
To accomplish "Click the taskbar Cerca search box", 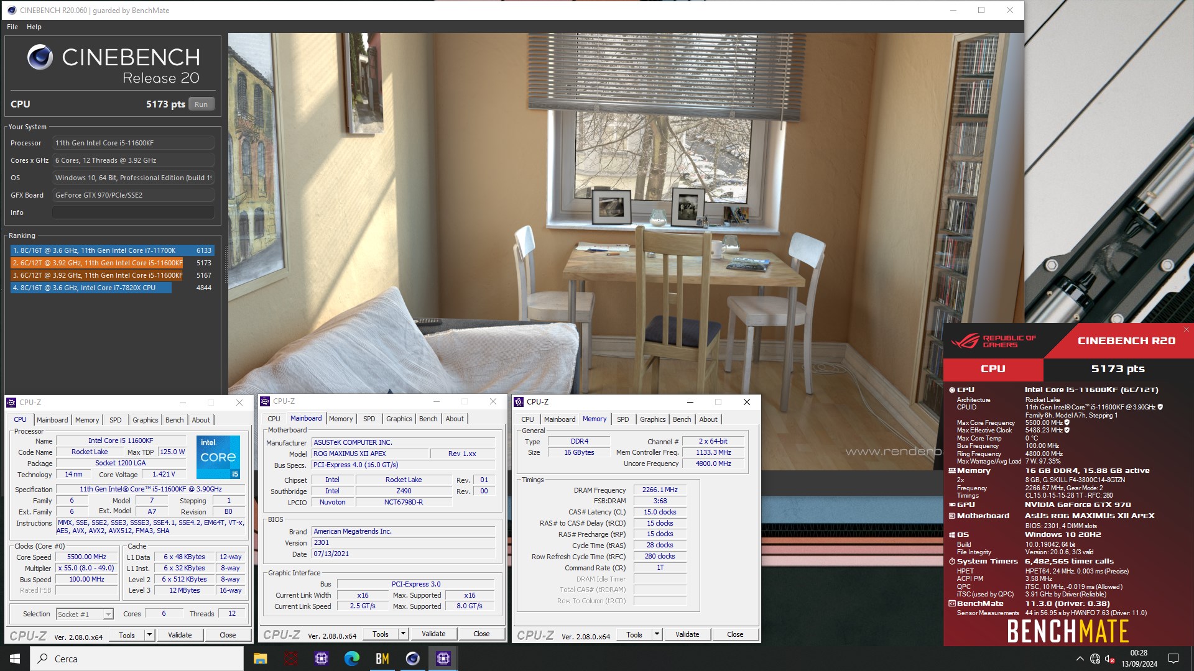I will pyautogui.click(x=137, y=659).
